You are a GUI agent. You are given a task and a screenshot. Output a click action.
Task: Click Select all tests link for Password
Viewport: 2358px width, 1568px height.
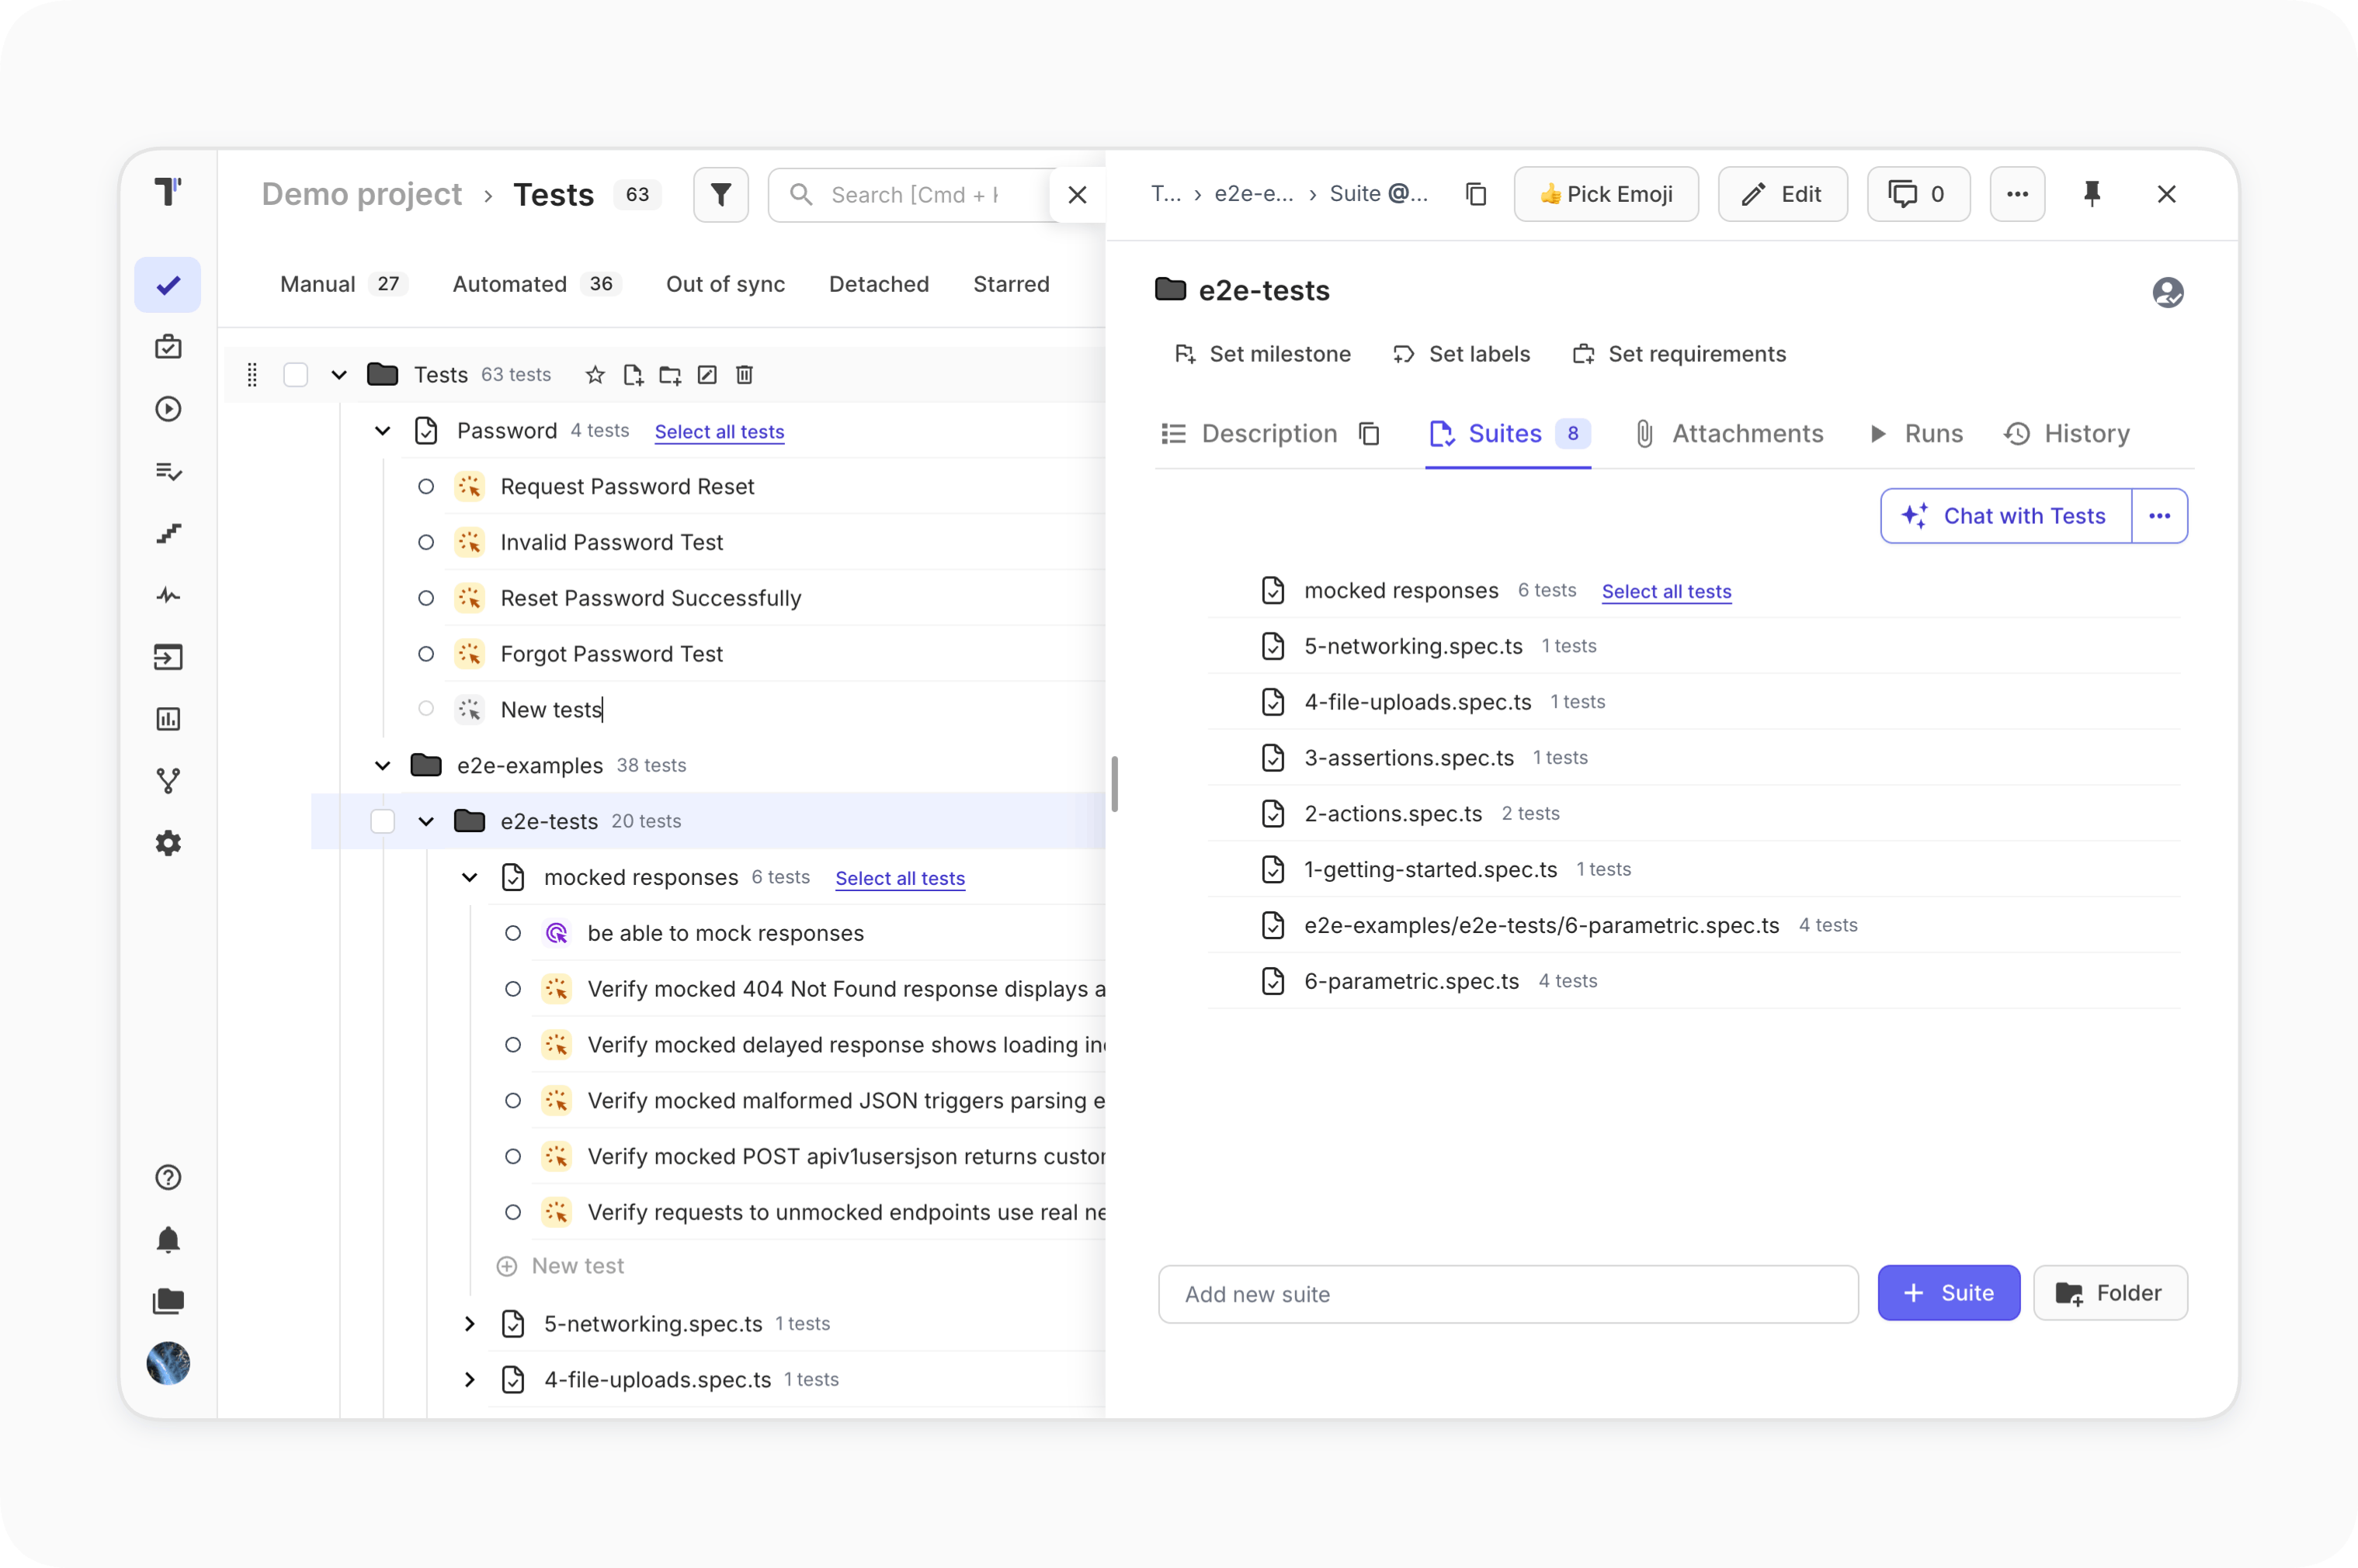click(x=720, y=431)
